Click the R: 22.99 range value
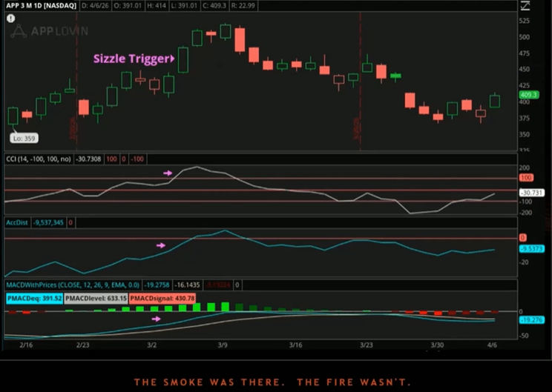The height and width of the screenshot is (392, 552). [243, 6]
